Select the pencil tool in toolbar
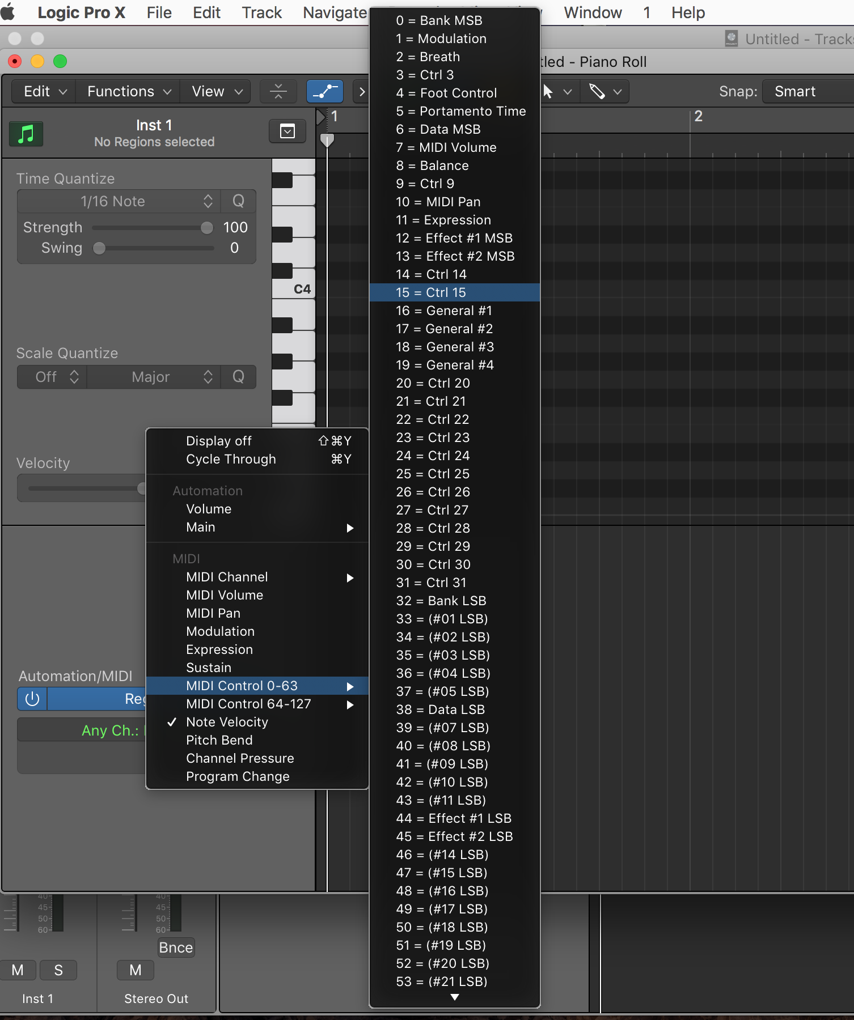Screen dimensions: 854x1020 tap(597, 91)
